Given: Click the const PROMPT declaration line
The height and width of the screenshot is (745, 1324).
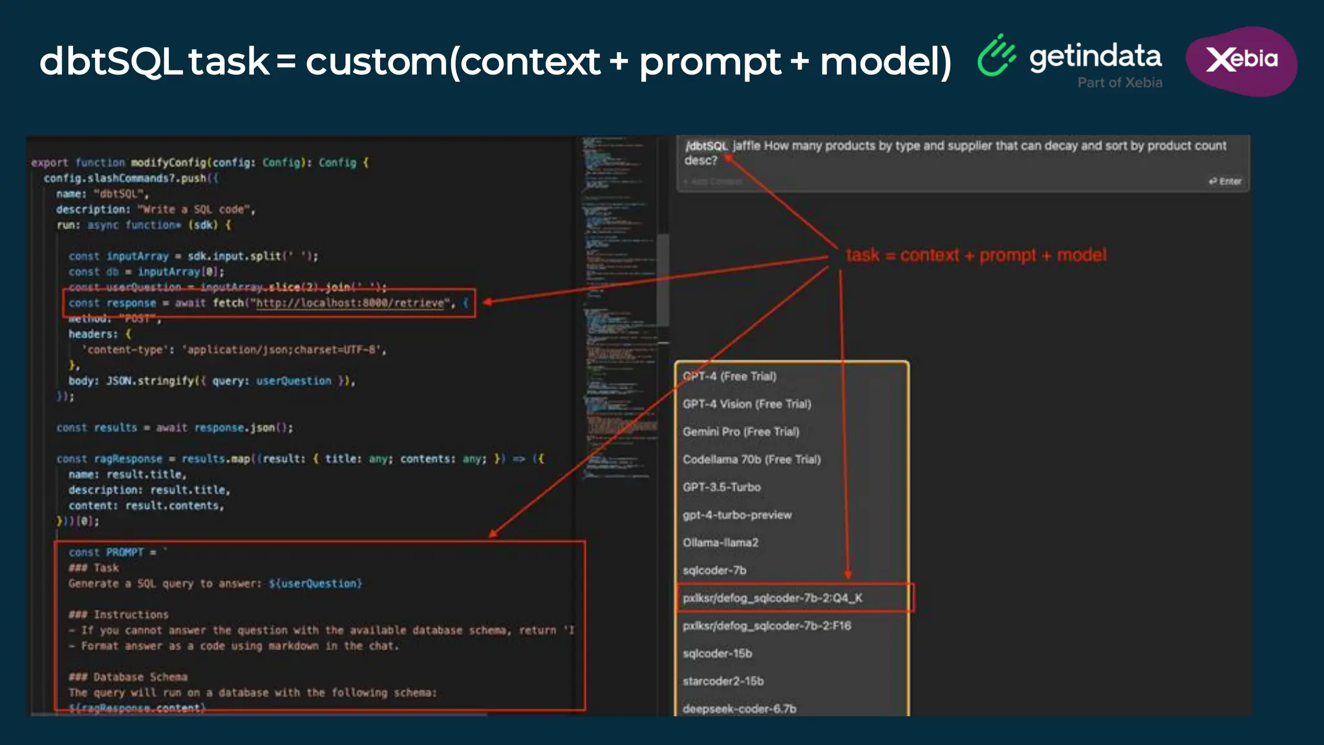Looking at the screenshot, I should point(118,552).
